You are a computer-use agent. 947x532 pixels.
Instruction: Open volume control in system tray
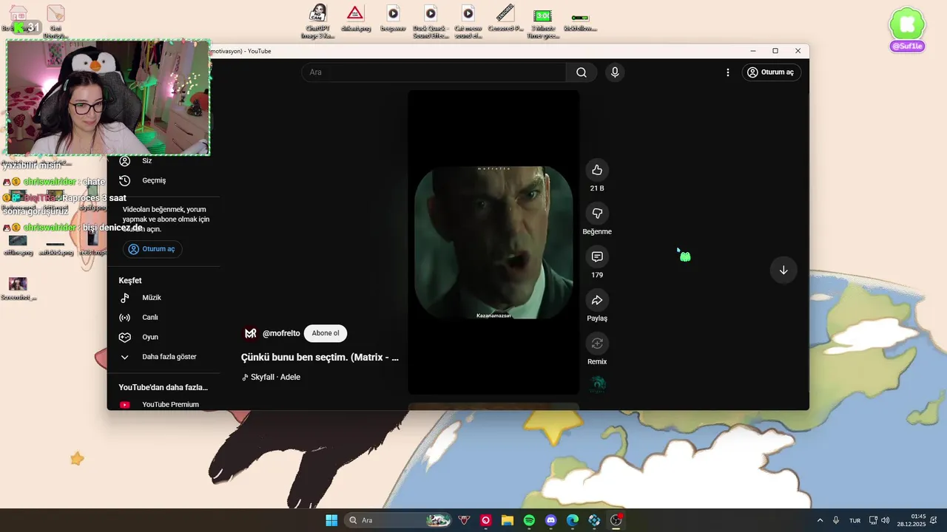click(x=886, y=520)
